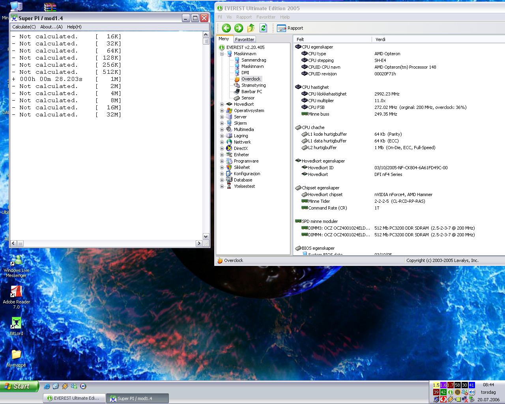505x404 pixels.
Task: Open the Rapport report button
Action: coord(290,28)
